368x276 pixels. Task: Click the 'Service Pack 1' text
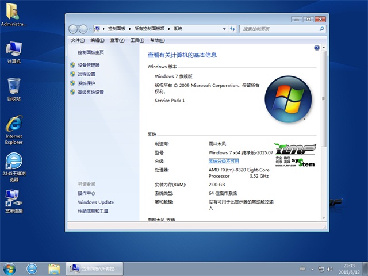(x=170, y=101)
